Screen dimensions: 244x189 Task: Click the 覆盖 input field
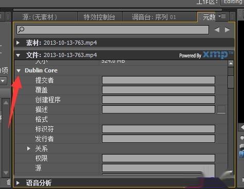[x=159, y=90]
